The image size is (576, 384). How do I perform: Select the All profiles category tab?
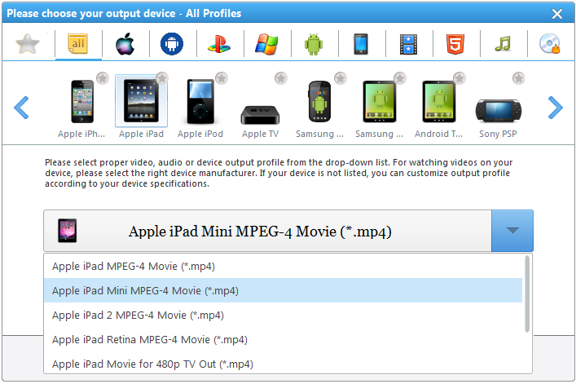(78, 44)
